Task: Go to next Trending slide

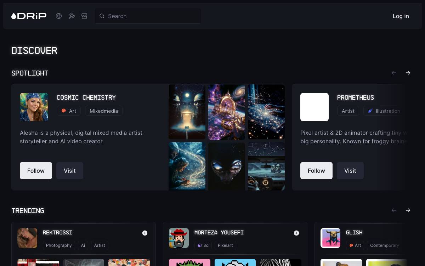Action: (408, 210)
